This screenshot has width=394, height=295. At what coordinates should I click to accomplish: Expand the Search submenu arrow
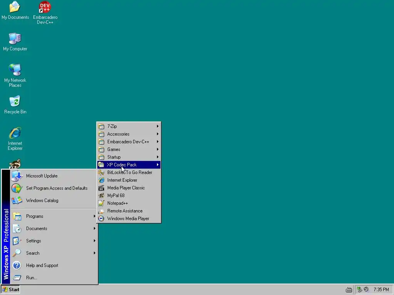click(x=95, y=253)
